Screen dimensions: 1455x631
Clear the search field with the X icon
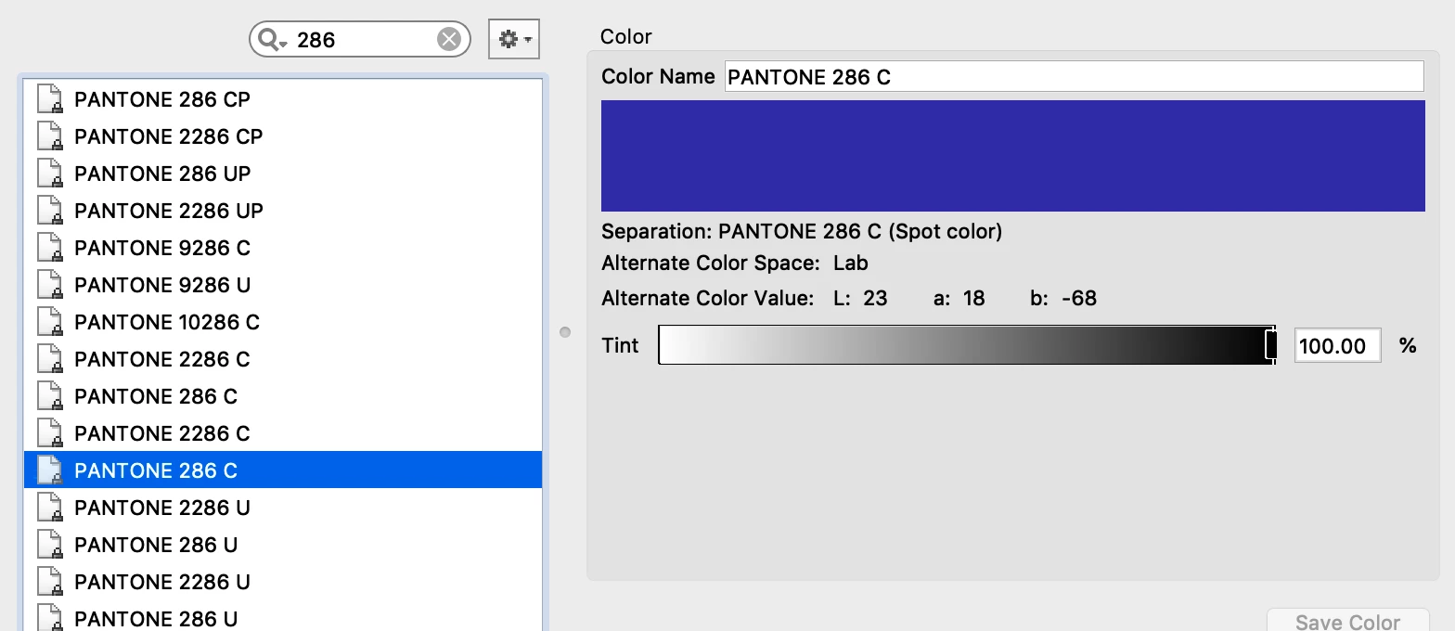point(448,39)
